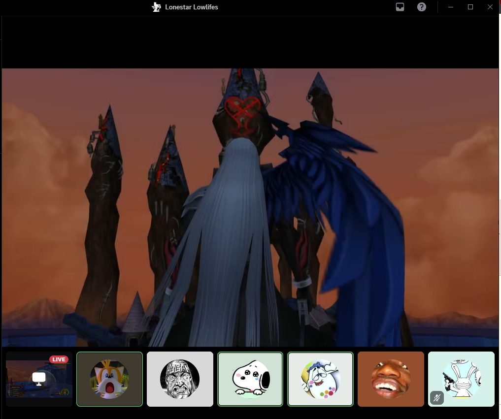Click the Lonestar Lowlifes title text
The height and width of the screenshot is (419, 501).
[192, 7]
